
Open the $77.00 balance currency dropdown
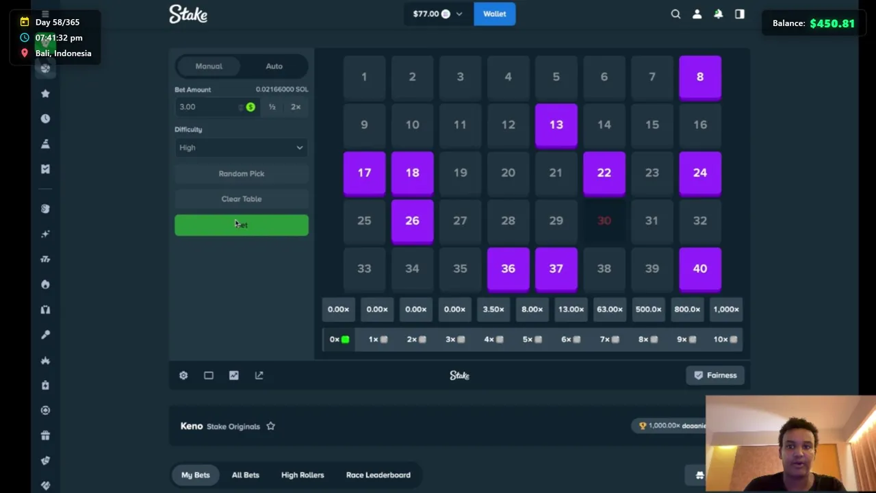pyautogui.click(x=438, y=14)
